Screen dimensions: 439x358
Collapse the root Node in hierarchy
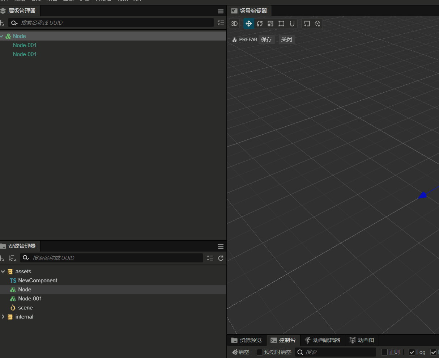click(2, 36)
